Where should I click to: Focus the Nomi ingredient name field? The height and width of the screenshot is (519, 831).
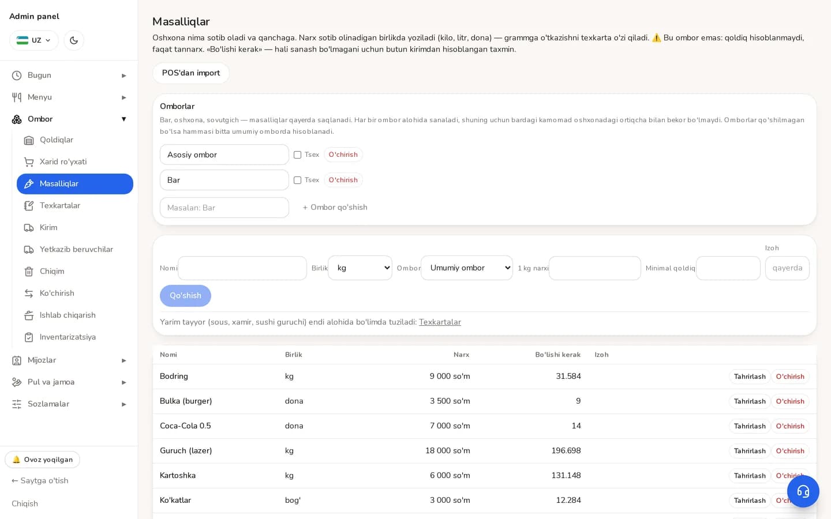tap(242, 268)
